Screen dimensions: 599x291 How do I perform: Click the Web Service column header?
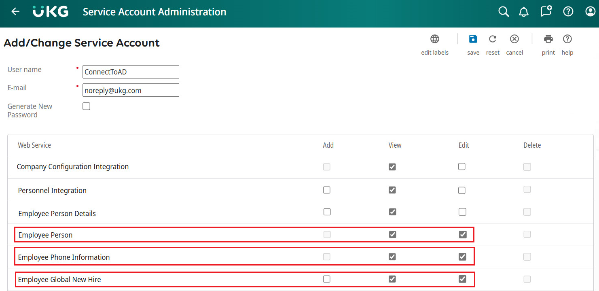pos(34,145)
